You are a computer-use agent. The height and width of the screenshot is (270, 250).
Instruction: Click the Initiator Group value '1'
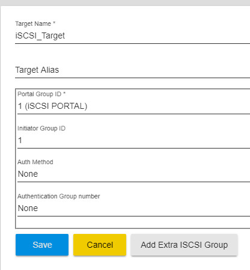pos(20,140)
